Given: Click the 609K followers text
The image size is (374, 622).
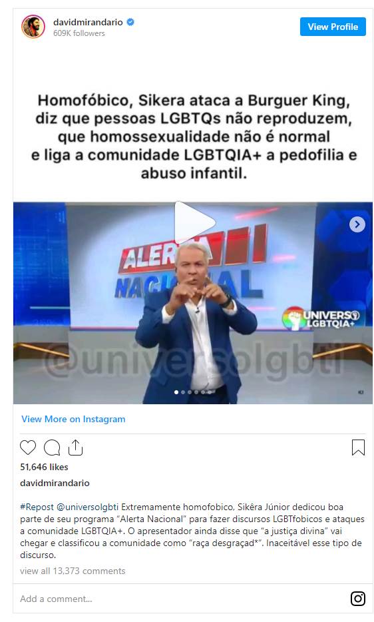Looking at the screenshot, I should pyautogui.click(x=79, y=33).
